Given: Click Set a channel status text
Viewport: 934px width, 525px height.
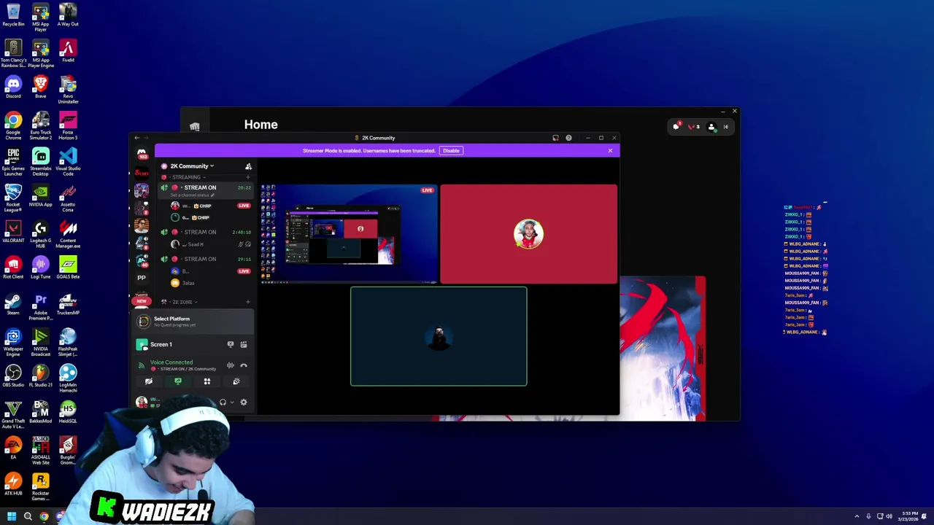Looking at the screenshot, I should coord(193,195).
